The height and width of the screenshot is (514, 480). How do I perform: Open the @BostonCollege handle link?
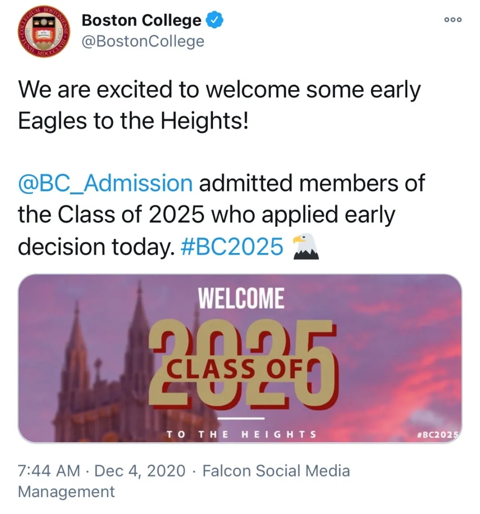pos(142,41)
